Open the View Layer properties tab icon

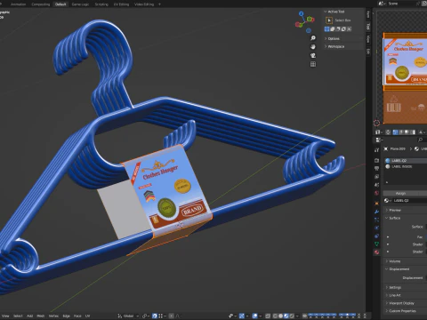(x=376, y=177)
